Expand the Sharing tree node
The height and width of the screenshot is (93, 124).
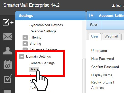pos(25,43)
